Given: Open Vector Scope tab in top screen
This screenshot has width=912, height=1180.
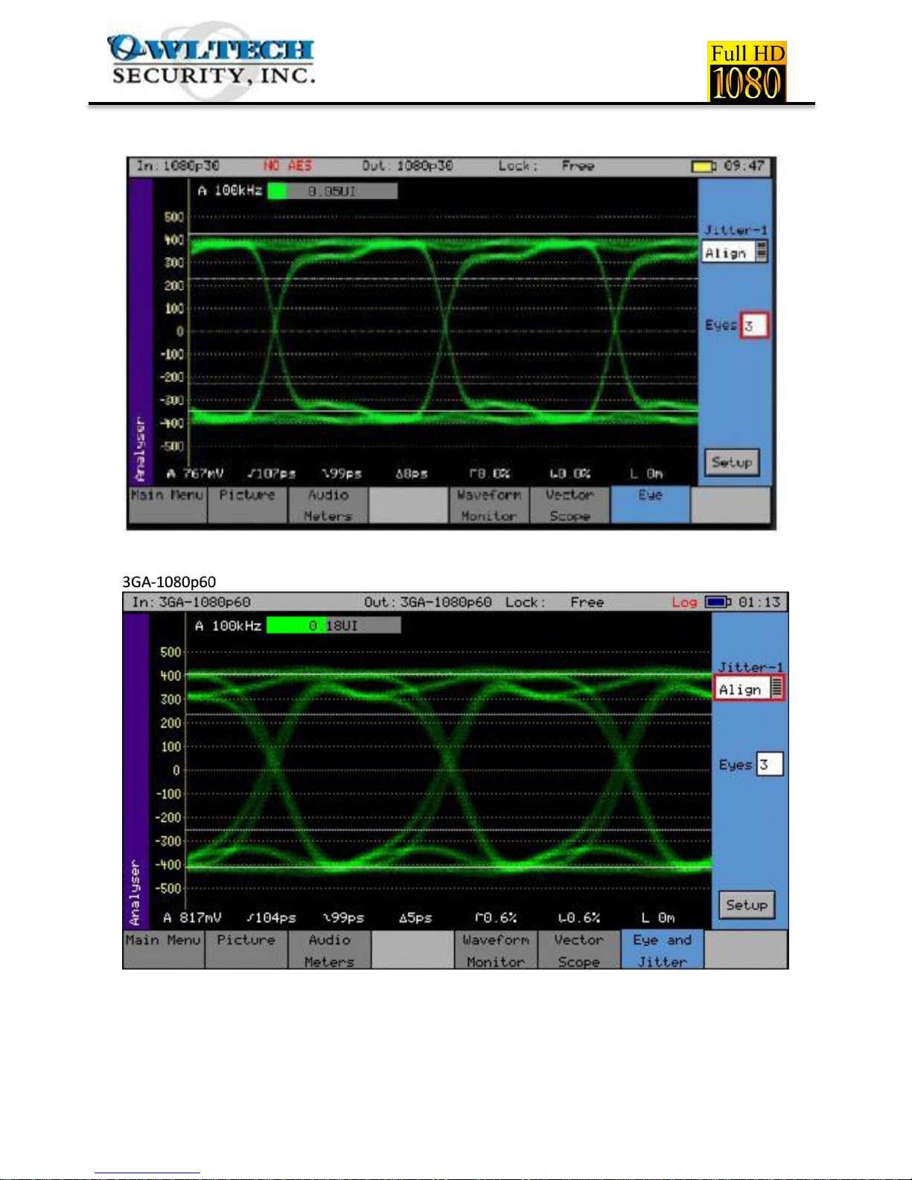Looking at the screenshot, I should pos(570,506).
